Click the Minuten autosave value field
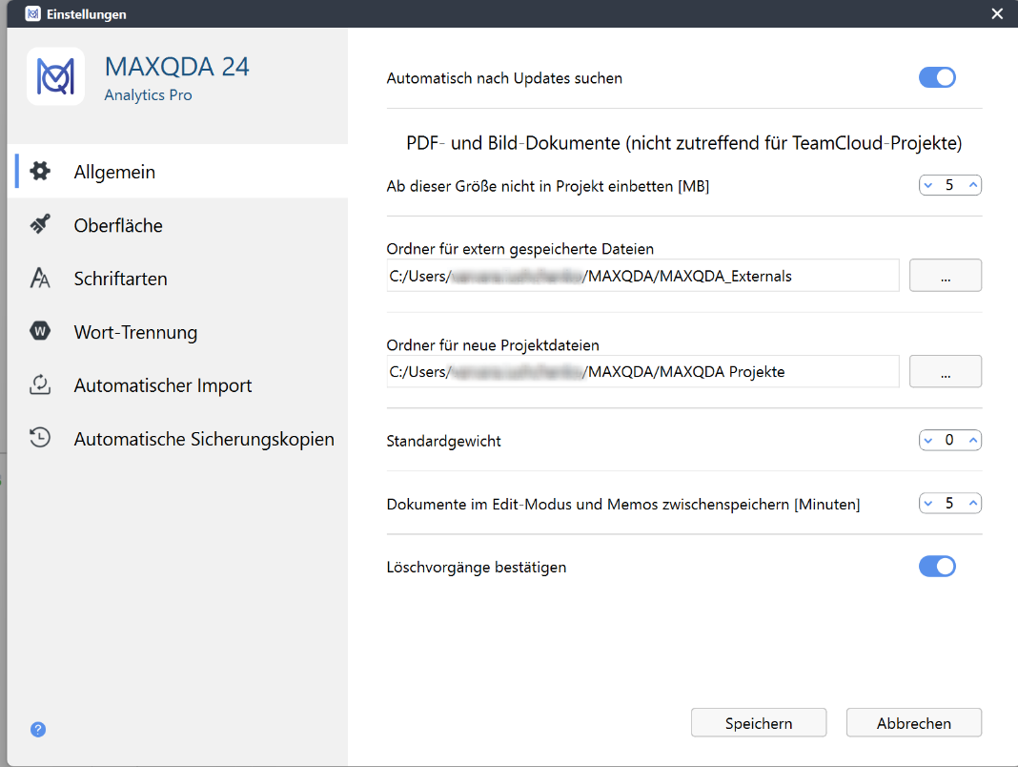The height and width of the screenshot is (767, 1018). (949, 503)
